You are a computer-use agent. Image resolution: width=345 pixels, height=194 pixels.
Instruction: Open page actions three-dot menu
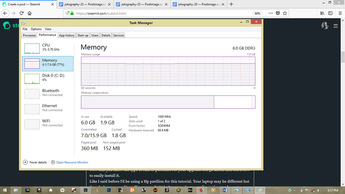(271, 13)
